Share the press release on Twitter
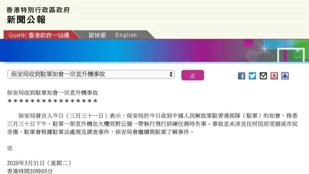The width and height of the screenshot is (309, 174). click(x=252, y=76)
